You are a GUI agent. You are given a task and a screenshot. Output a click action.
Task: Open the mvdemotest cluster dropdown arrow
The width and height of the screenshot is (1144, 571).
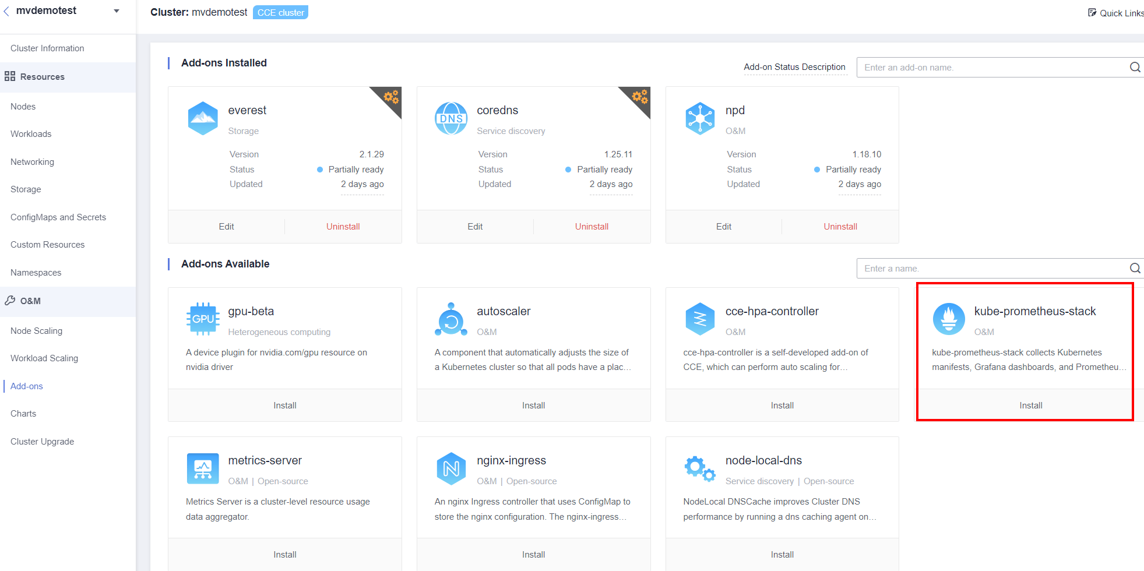point(117,11)
